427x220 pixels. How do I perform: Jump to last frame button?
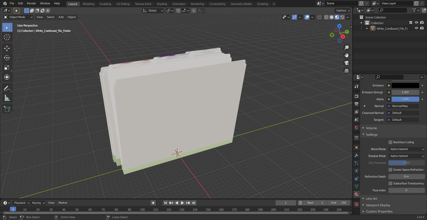[193, 203]
